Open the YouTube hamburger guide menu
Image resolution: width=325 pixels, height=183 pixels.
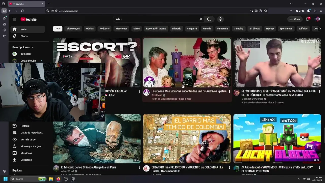(14, 19)
